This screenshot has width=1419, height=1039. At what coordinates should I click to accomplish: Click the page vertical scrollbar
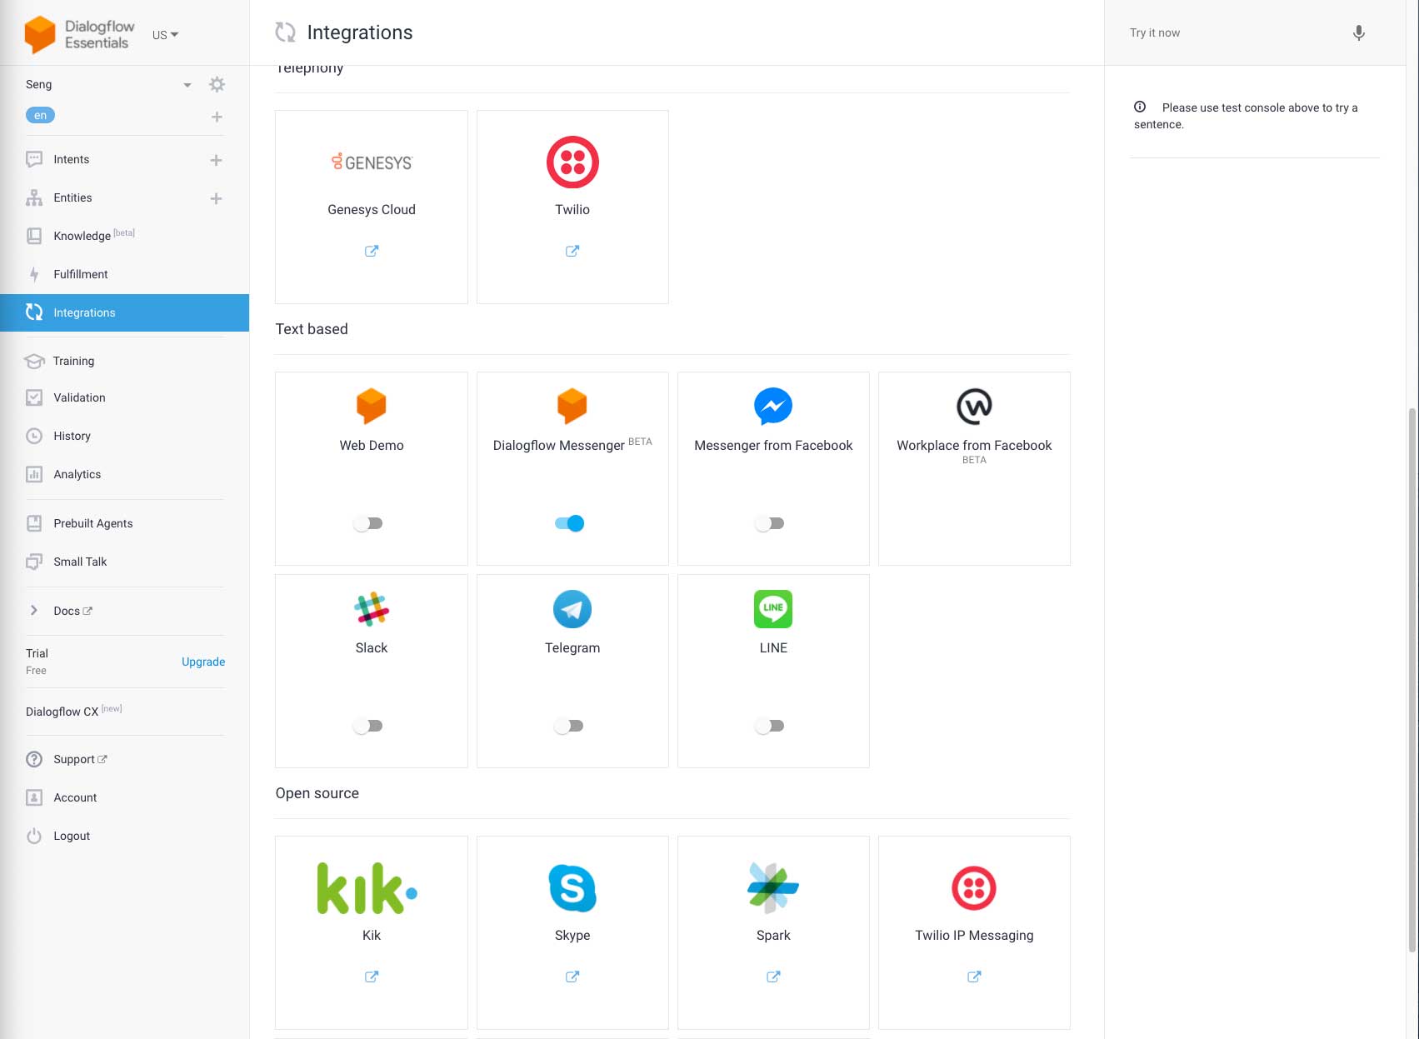tap(1412, 679)
